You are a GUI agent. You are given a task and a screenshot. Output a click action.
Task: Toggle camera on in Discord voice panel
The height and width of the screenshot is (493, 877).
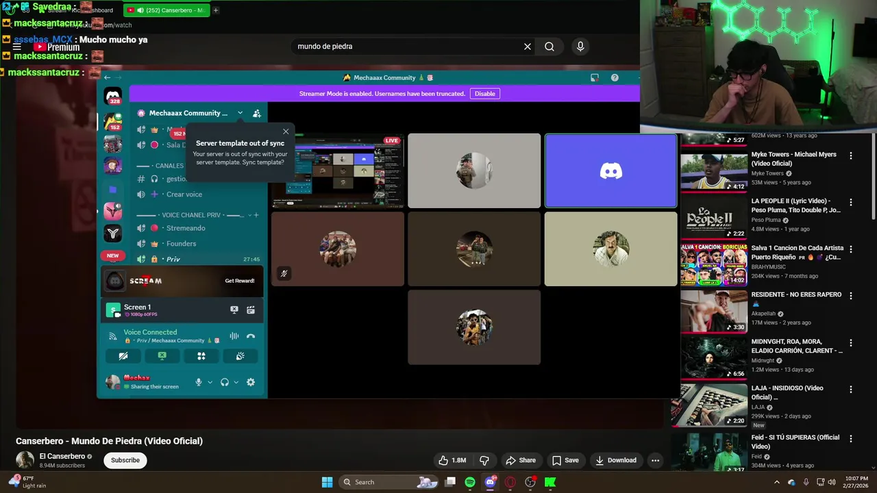pos(123,356)
